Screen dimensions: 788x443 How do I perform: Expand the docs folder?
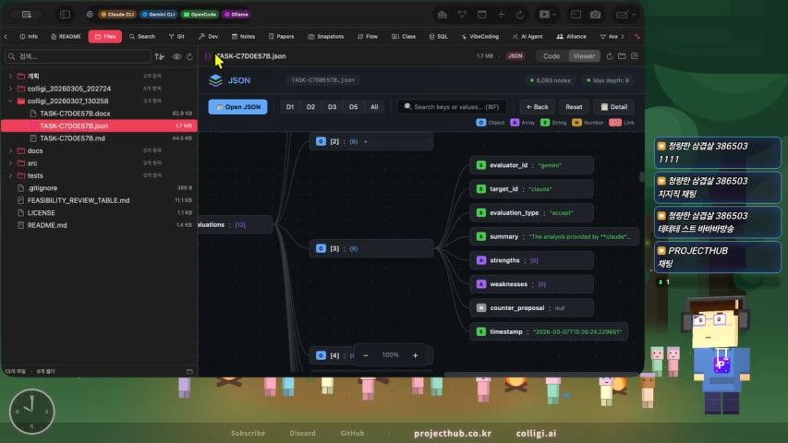34,150
